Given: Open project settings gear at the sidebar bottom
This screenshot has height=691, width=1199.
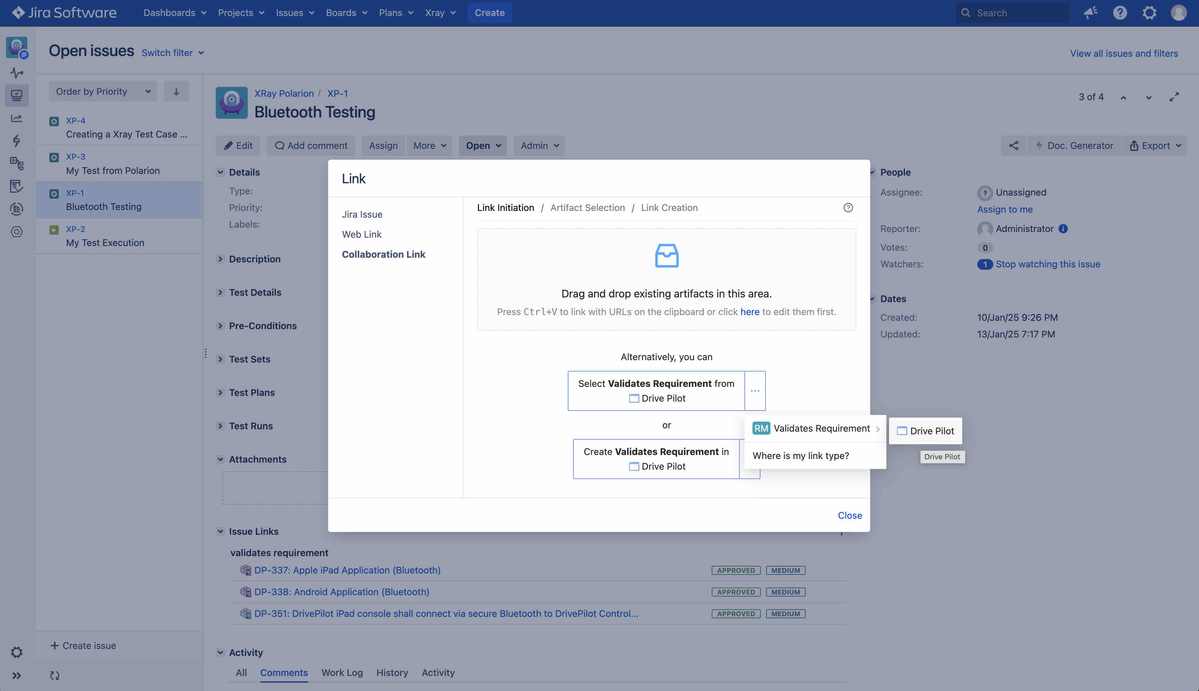Looking at the screenshot, I should (17, 652).
